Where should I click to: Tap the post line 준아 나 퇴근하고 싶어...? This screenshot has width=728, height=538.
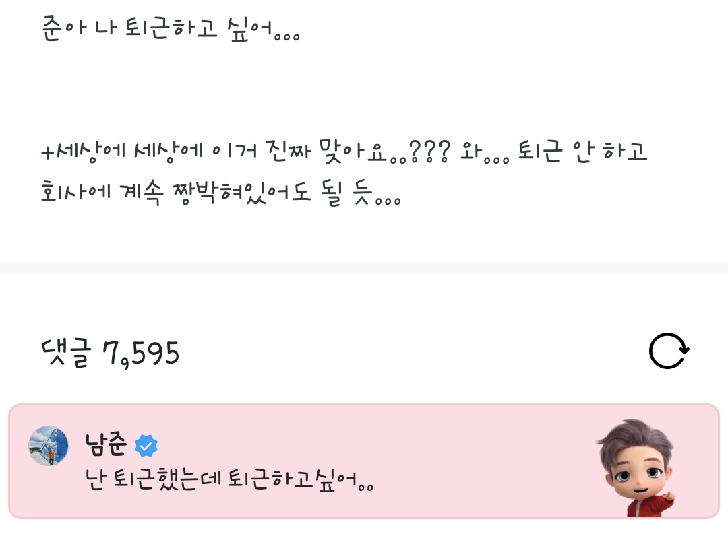pos(171,29)
